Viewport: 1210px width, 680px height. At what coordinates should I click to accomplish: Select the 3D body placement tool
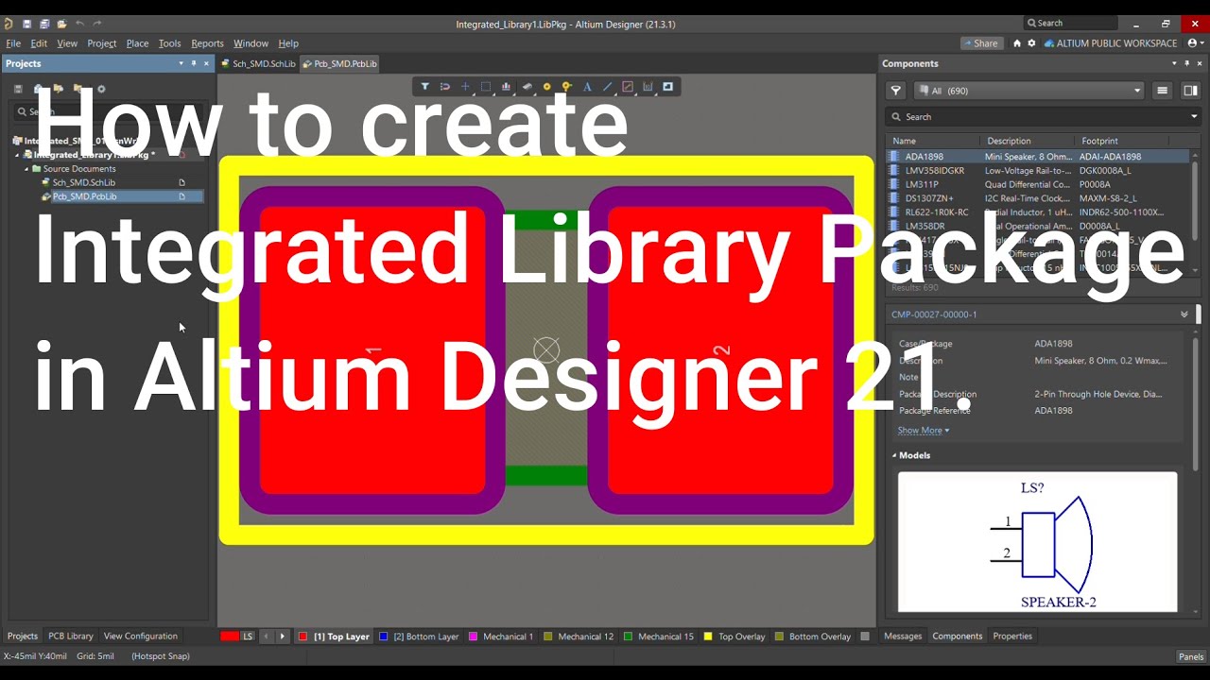[x=527, y=87]
